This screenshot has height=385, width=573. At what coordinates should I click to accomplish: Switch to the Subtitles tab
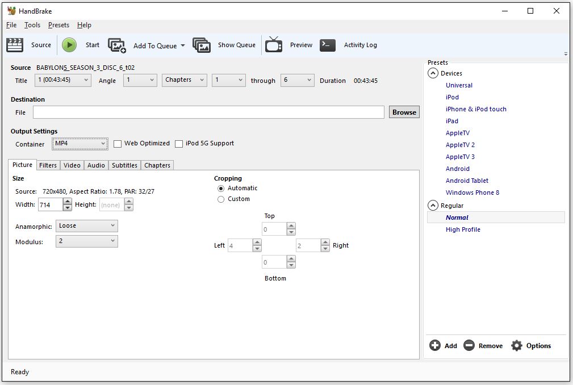124,165
